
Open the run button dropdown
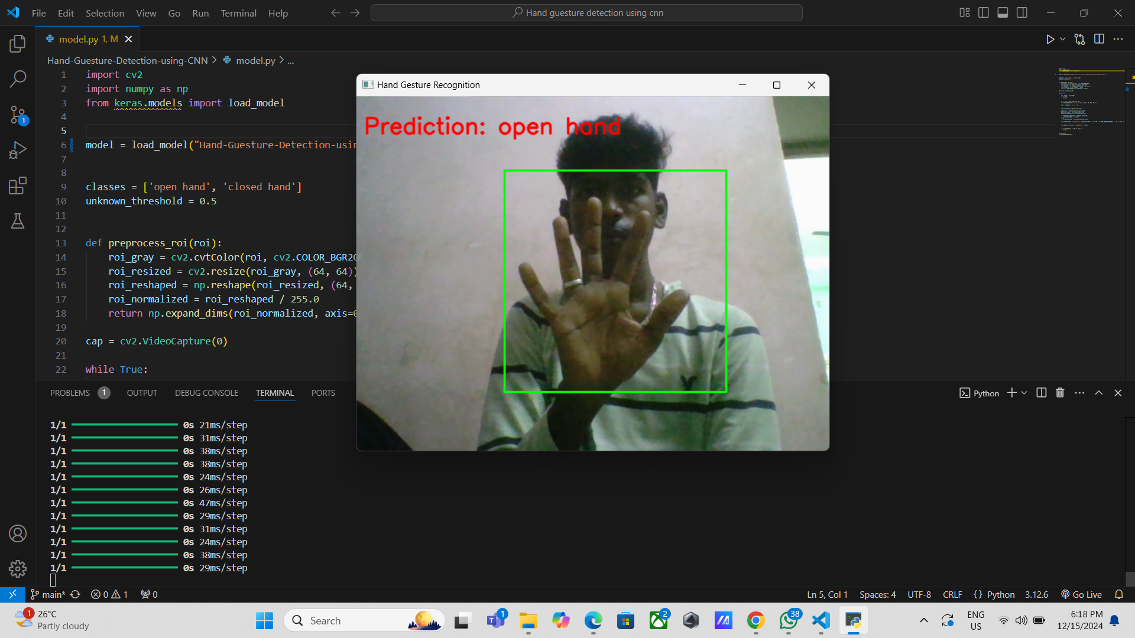(1062, 39)
